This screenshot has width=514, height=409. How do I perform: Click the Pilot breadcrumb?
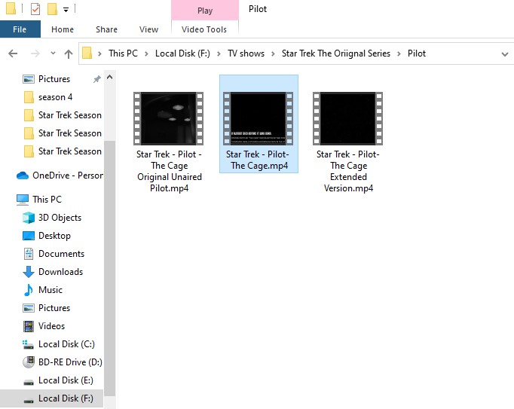pyautogui.click(x=417, y=53)
